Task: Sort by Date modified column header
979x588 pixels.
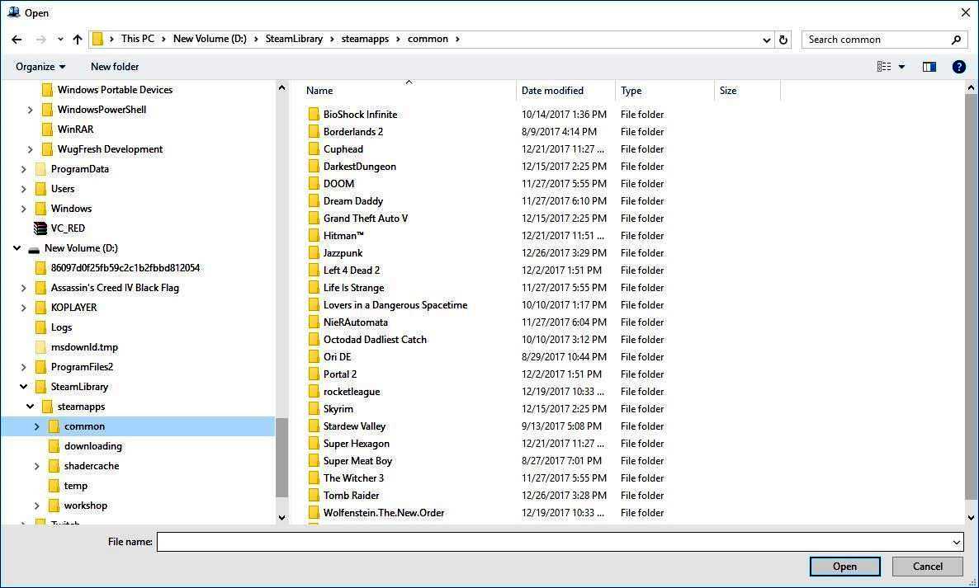Action: [552, 91]
